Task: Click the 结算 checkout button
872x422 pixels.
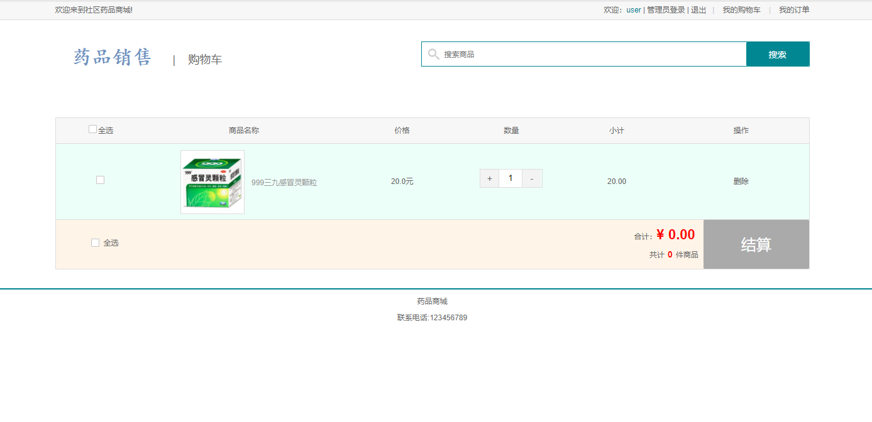Action: pyautogui.click(x=756, y=244)
